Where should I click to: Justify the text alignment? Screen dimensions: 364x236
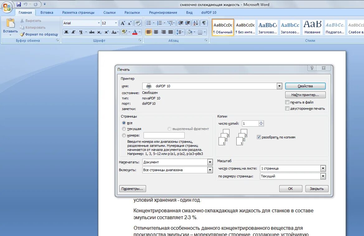[170, 32]
